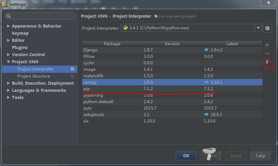The image size is (278, 166).
Task: Open the Plugins settings page
Action: coord(20,48)
